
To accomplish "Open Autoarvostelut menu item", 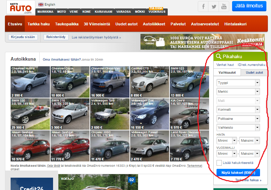I will [x=205, y=24].
